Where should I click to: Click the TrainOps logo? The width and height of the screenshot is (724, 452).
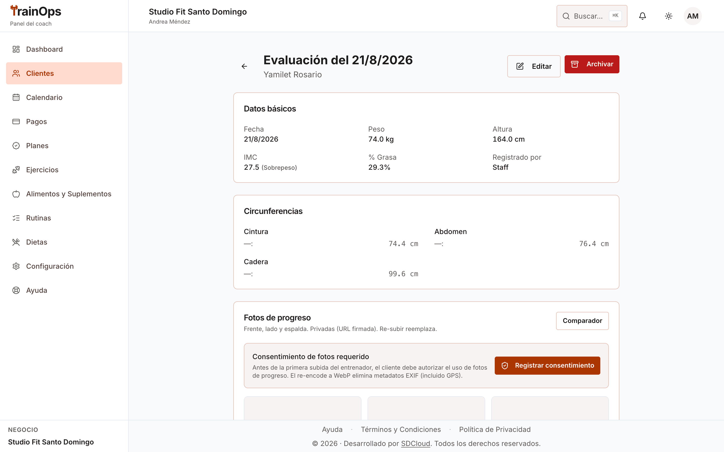36,12
